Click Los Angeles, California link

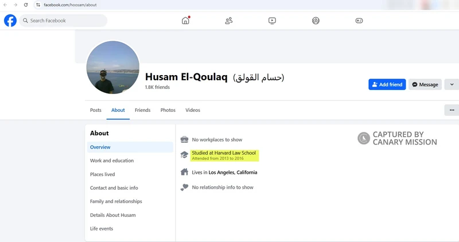tap(233, 173)
